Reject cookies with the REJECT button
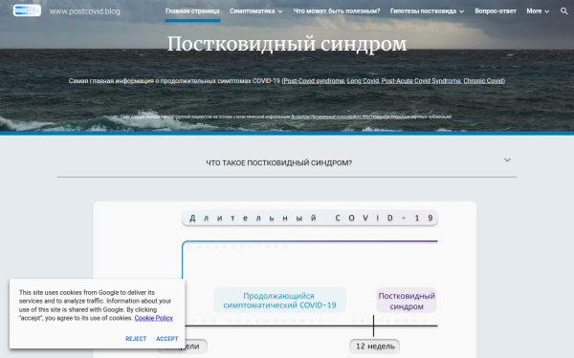Image resolution: width=574 pixels, height=358 pixels. point(136,339)
